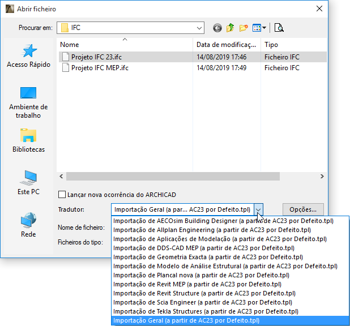Collapse the Tradutor dropdown arrow

click(x=258, y=209)
